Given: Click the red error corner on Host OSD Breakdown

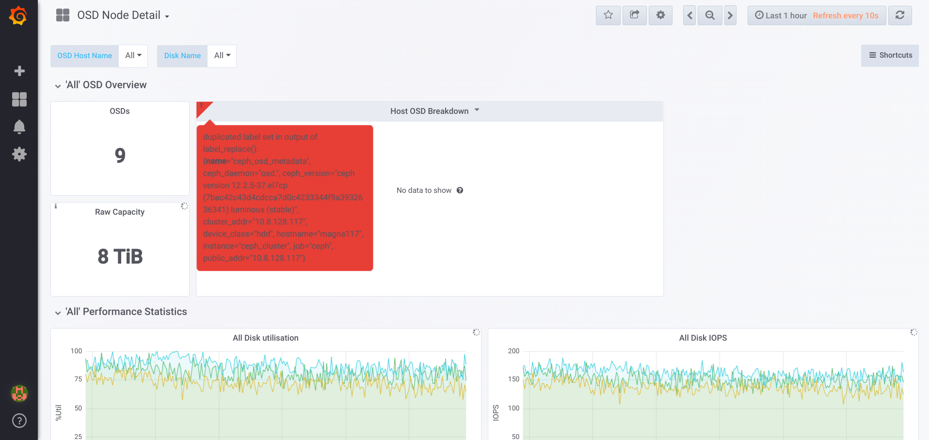Looking at the screenshot, I should point(202,107).
